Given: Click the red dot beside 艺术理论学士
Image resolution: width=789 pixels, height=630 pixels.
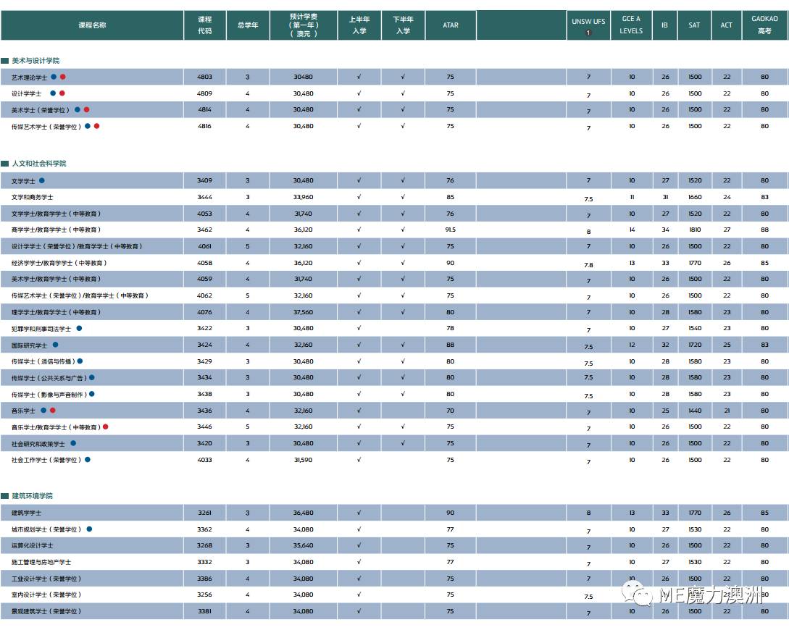Looking at the screenshot, I should pos(63,77).
